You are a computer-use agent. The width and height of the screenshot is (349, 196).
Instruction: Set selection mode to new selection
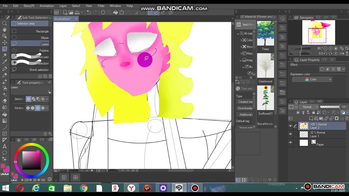(28, 99)
